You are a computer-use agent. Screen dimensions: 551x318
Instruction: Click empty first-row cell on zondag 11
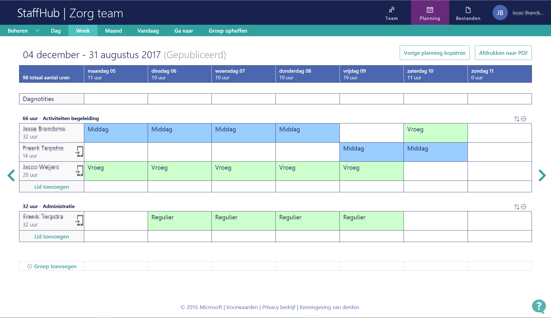click(500, 133)
